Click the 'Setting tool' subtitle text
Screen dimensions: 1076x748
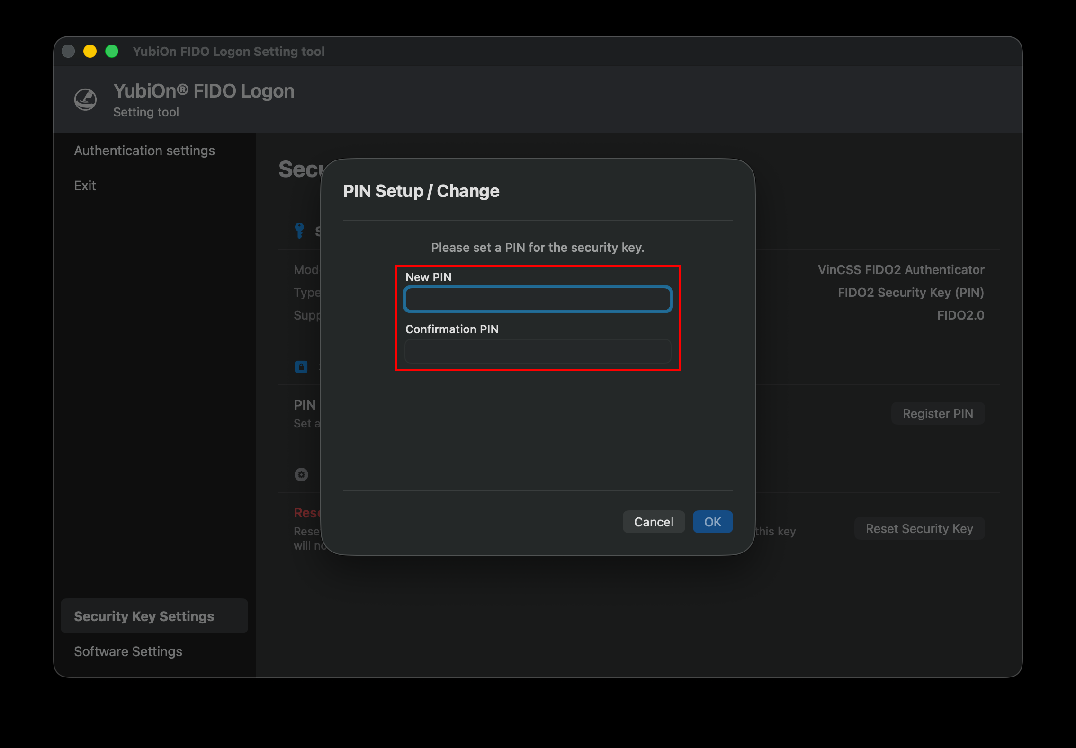146,112
